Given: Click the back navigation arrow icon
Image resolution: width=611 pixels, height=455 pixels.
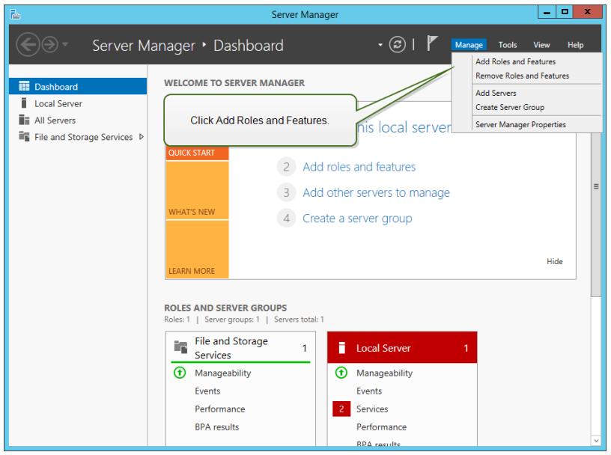Looking at the screenshot, I should [28, 45].
